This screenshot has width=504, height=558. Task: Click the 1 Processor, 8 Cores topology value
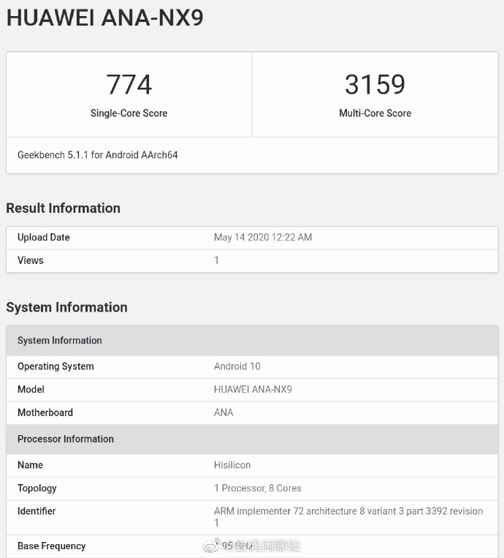pos(257,489)
